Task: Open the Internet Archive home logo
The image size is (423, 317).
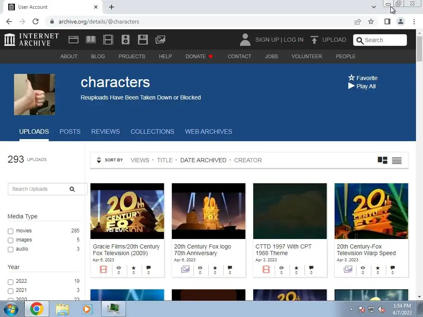Action: tap(31, 40)
